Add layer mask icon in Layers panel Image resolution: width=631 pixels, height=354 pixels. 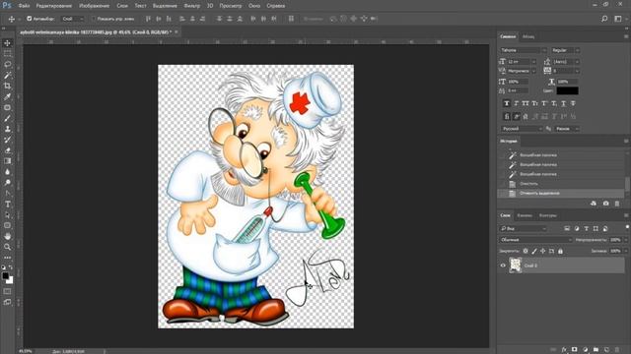[574, 350]
